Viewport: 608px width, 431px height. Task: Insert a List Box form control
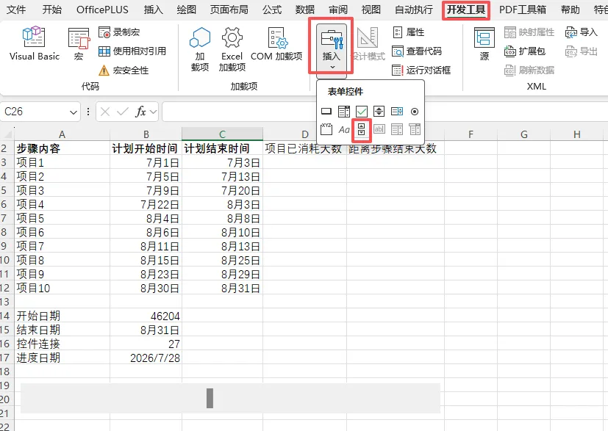(x=397, y=112)
